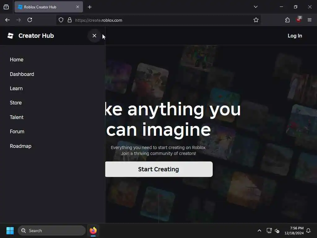
Task: Go to the Learn section
Action: click(x=16, y=88)
